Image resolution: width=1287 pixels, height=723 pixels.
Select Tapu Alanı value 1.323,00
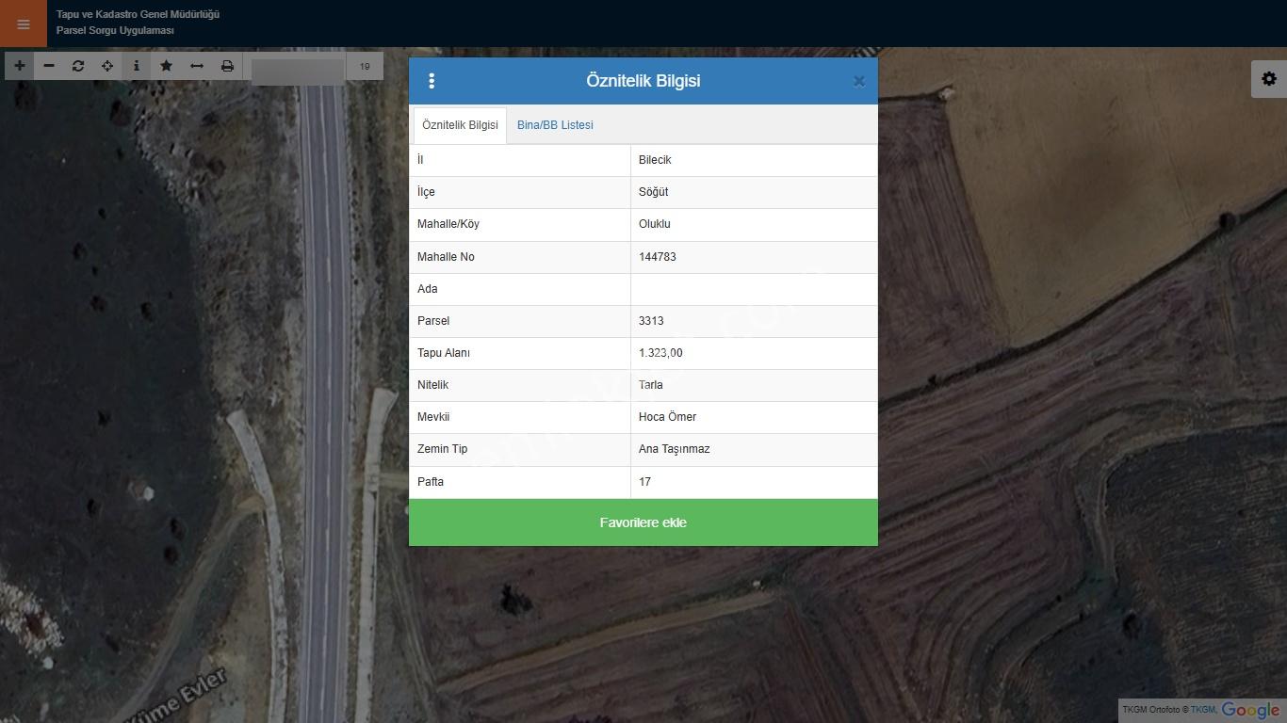pyautogui.click(x=660, y=353)
